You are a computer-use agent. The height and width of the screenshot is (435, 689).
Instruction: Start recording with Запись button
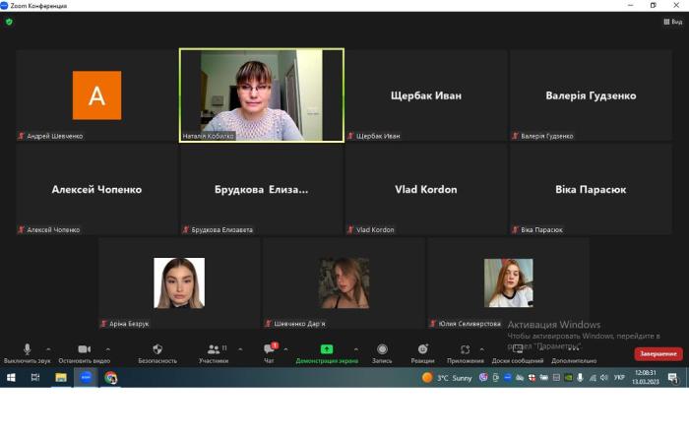tap(382, 350)
